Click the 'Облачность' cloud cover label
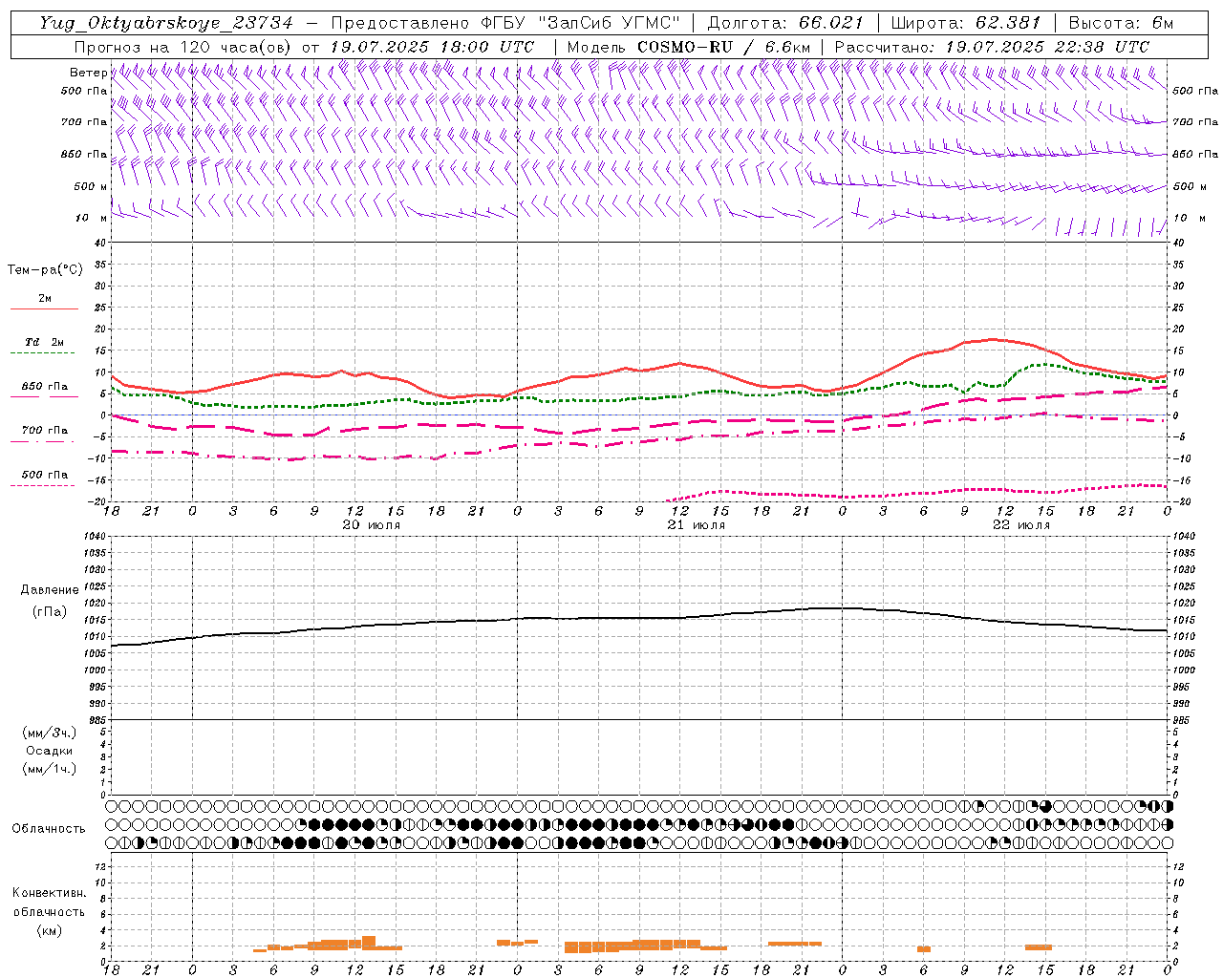The width and height of the screenshot is (1223, 978). pyautogui.click(x=49, y=829)
